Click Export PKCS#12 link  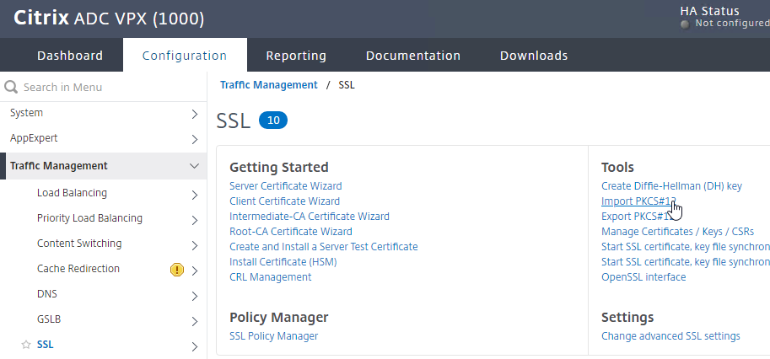click(638, 217)
